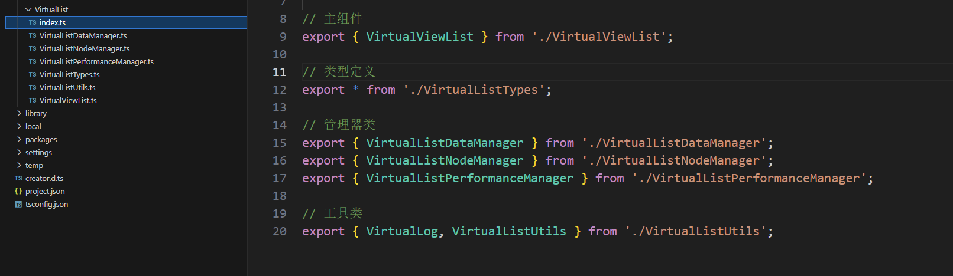Click the './VirtualListTypes' import path
This screenshot has height=276, width=953.
(x=474, y=90)
